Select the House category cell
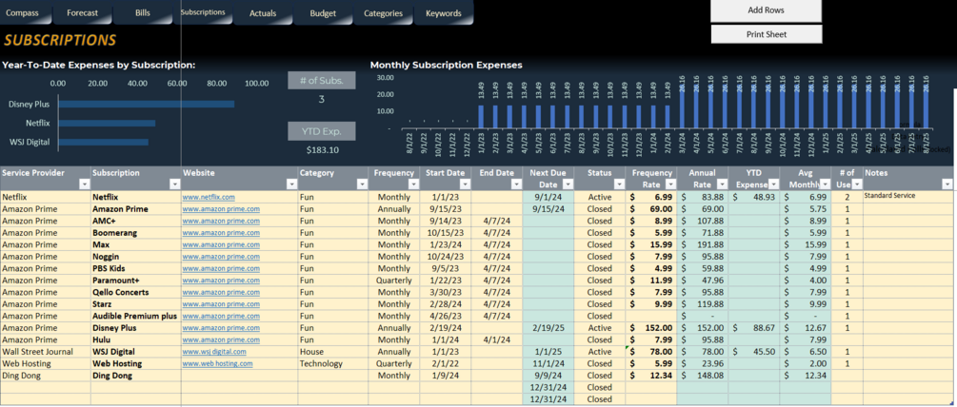Image resolution: width=957 pixels, height=407 pixels. pyautogui.click(x=332, y=352)
